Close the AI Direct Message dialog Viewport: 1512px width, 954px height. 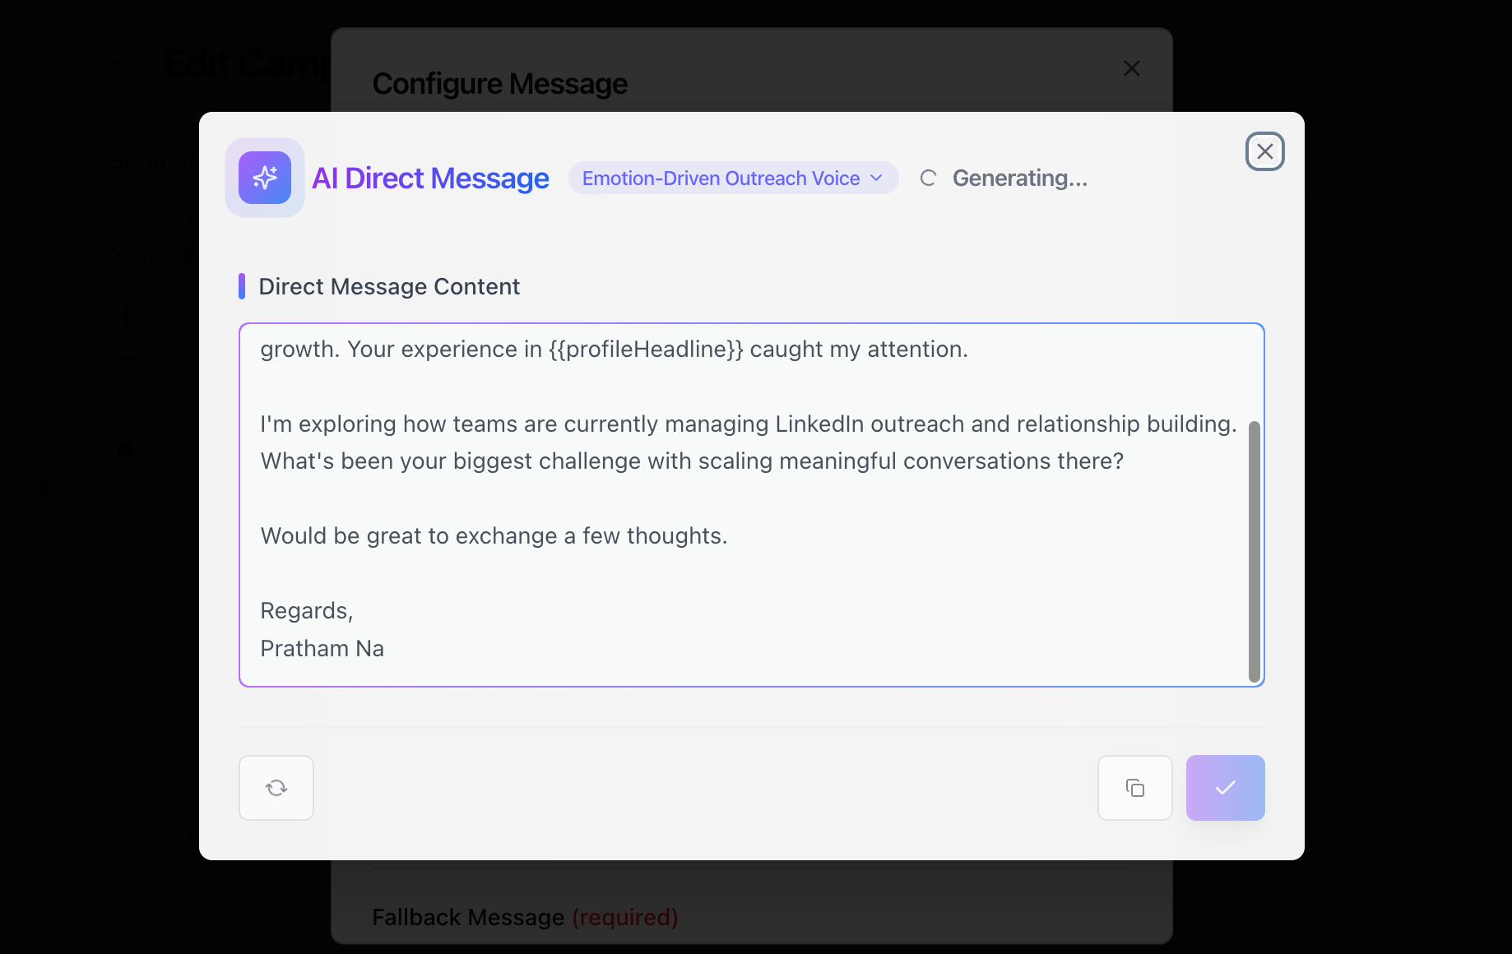[x=1264, y=151]
